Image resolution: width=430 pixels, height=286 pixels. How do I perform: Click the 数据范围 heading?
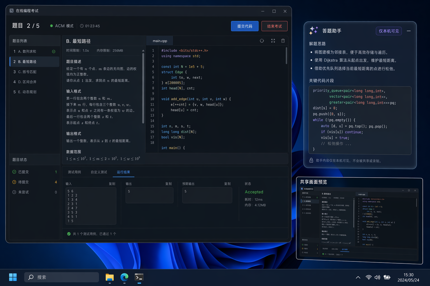tap(74, 152)
